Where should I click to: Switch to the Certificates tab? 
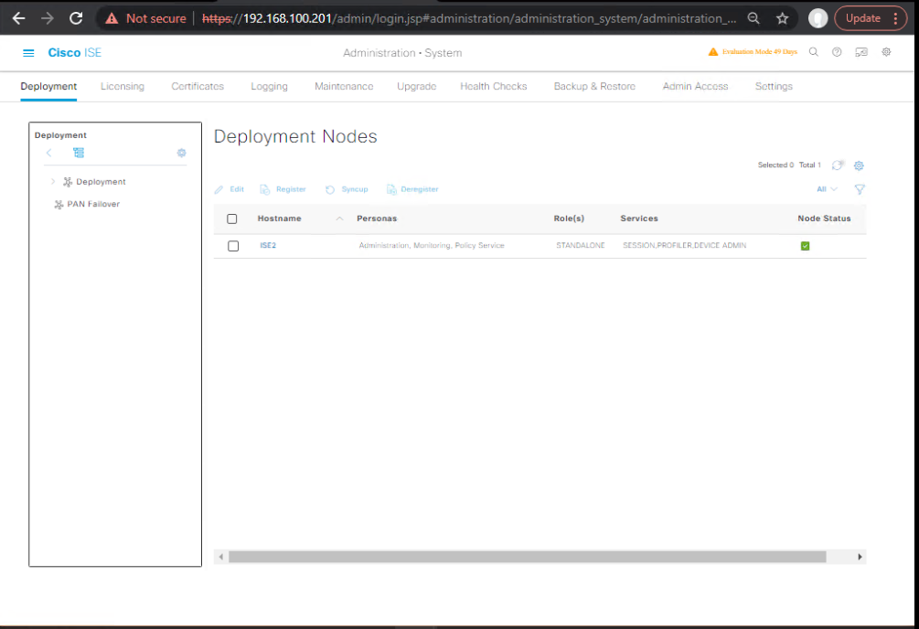click(198, 86)
